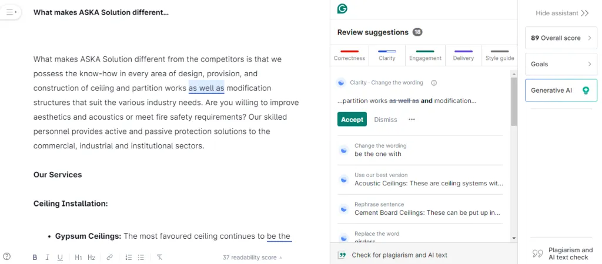Open the info icon beside Change the wording
602x264 pixels.
[x=434, y=83]
